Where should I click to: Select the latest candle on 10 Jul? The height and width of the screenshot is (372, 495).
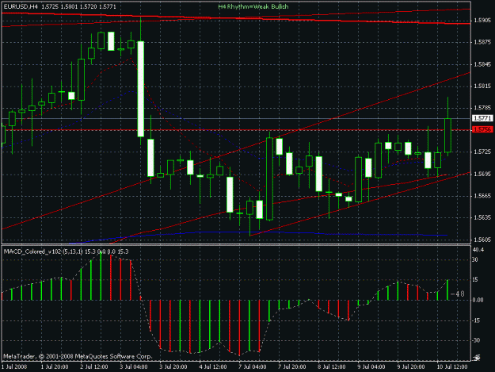tap(447, 136)
